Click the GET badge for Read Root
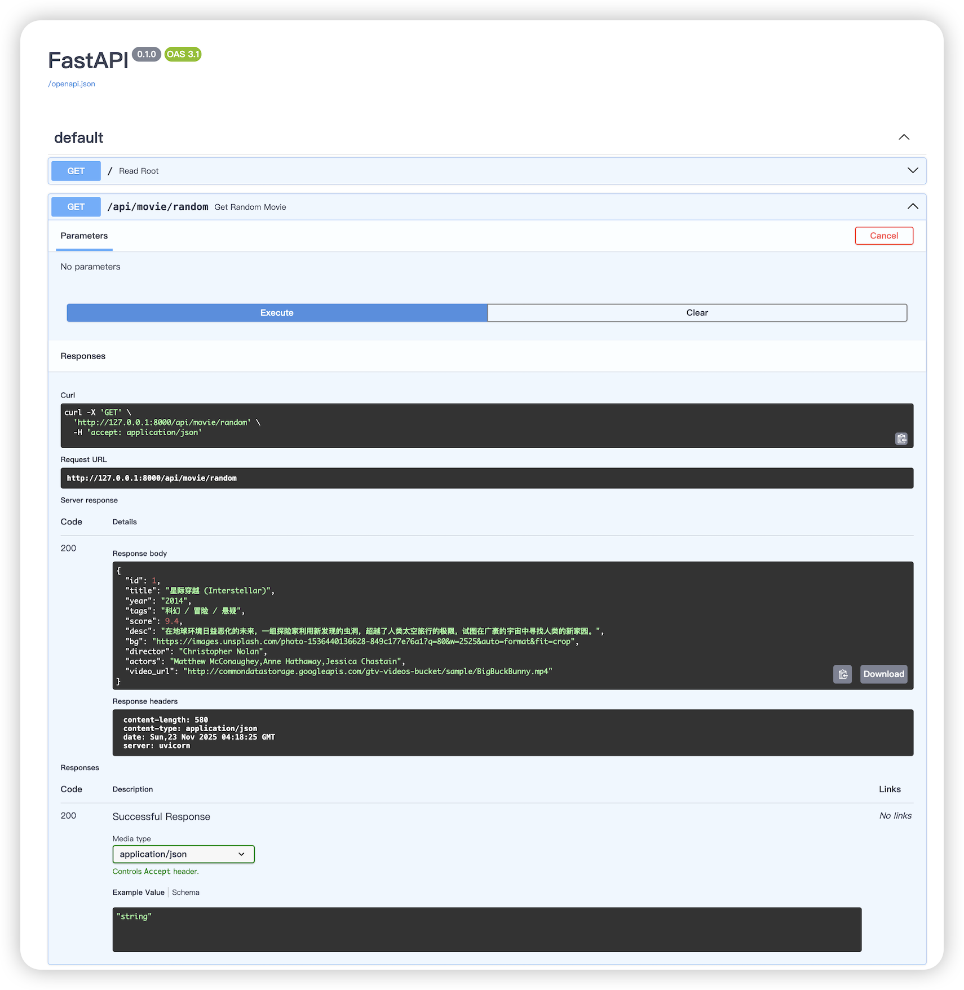964x990 pixels. [x=76, y=171]
